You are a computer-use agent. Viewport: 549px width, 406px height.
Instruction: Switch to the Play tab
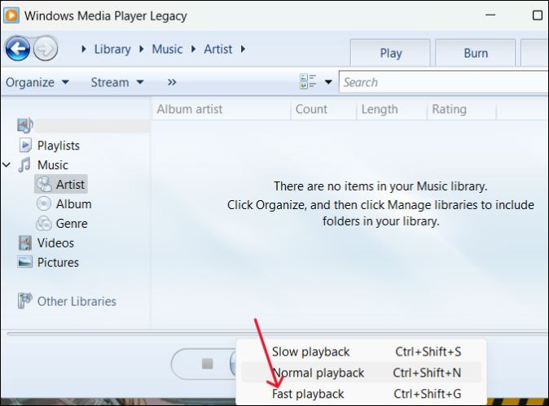click(x=391, y=53)
